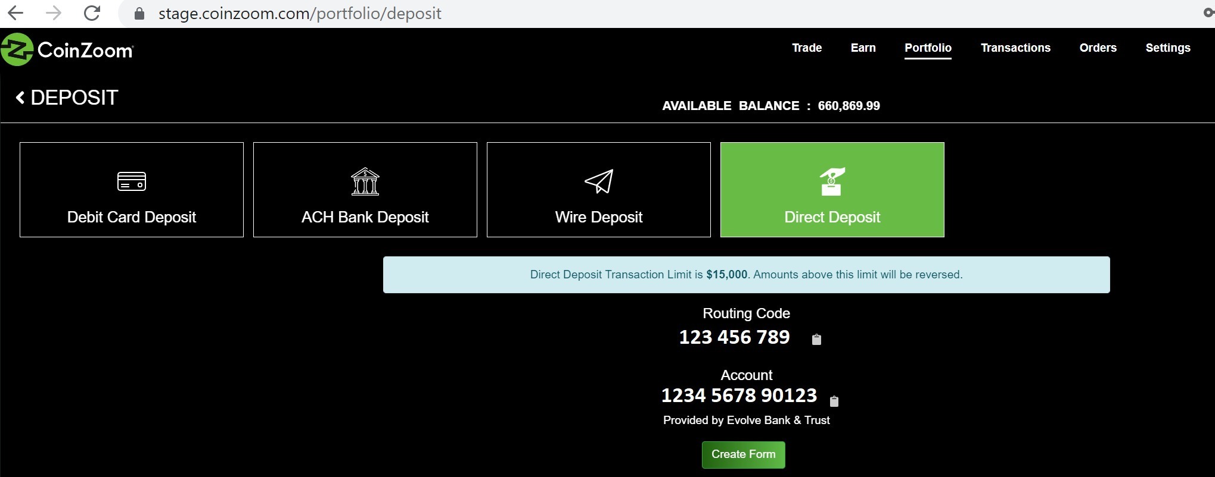
Task: Reload the page with refresh icon
Action: (92, 13)
